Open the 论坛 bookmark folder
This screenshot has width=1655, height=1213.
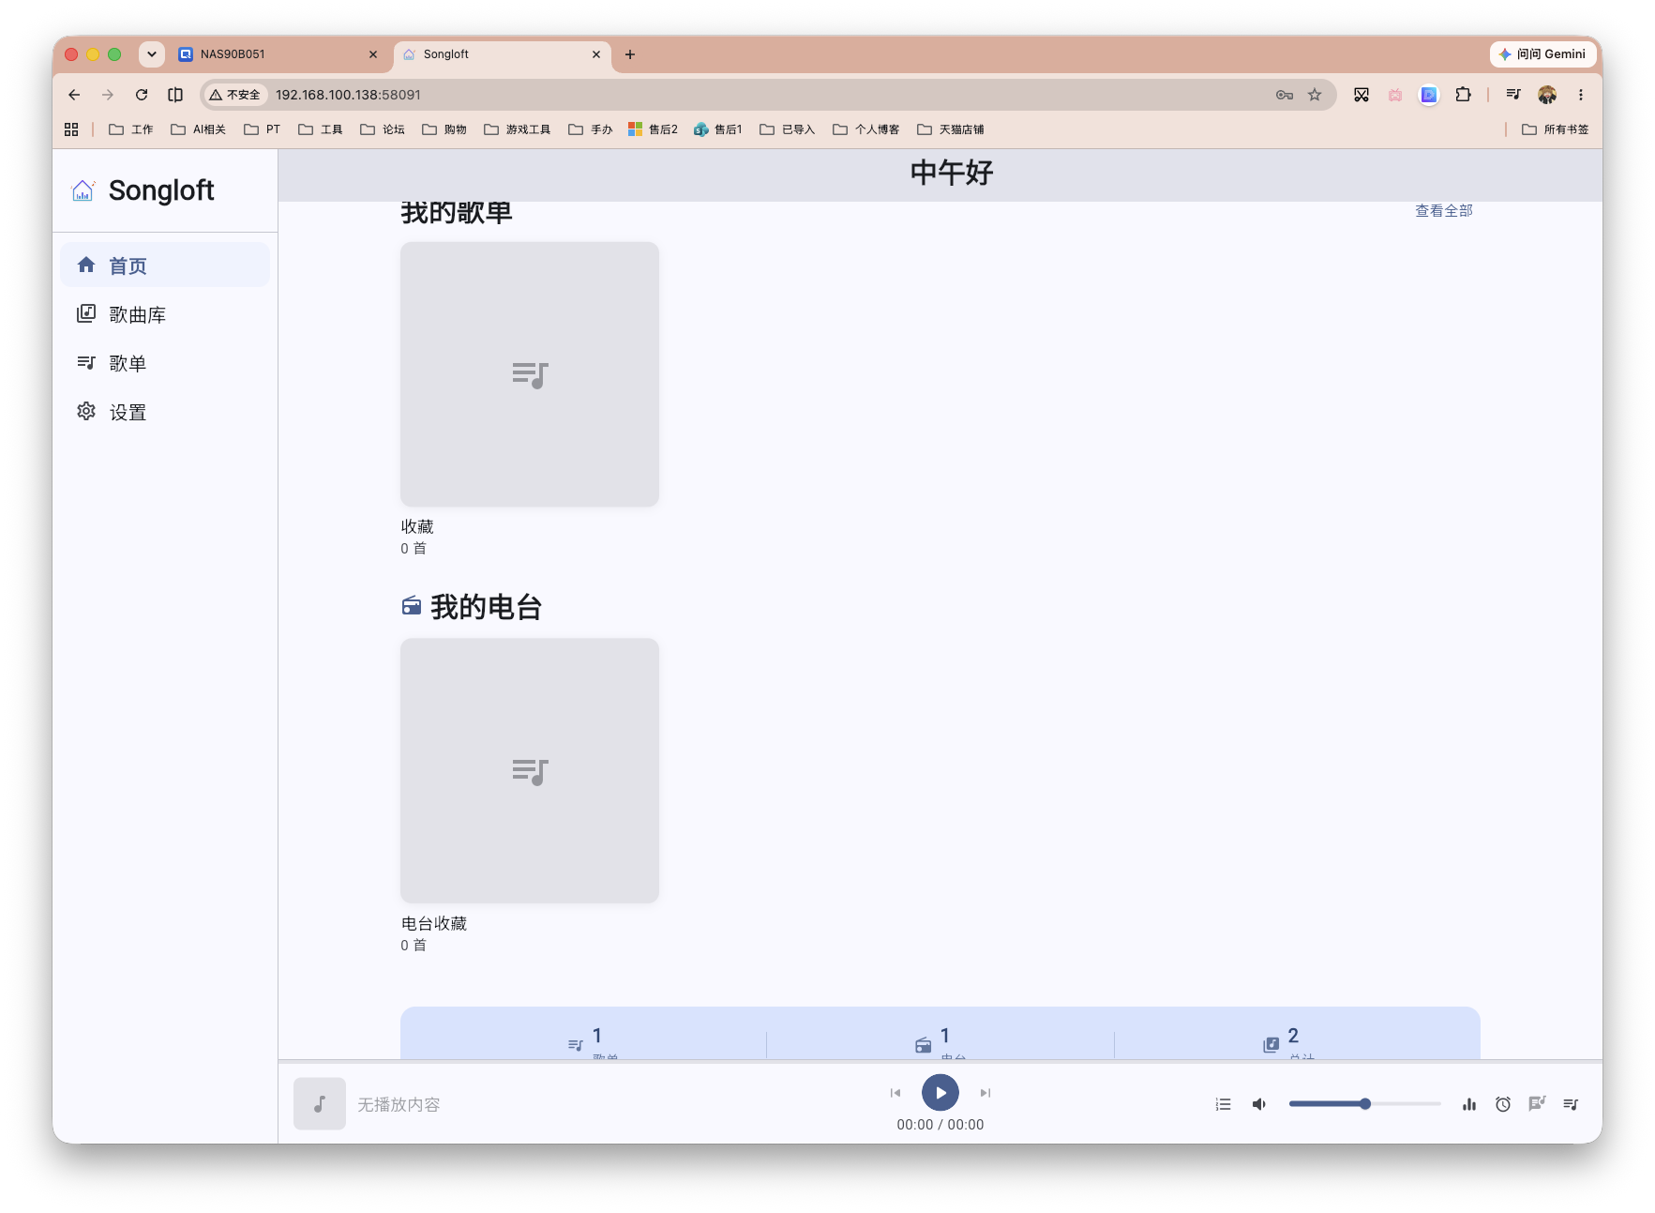click(x=383, y=129)
